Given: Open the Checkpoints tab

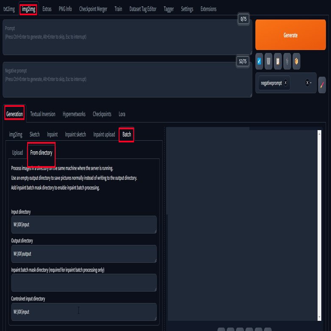Looking at the screenshot, I should click(102, 114).
